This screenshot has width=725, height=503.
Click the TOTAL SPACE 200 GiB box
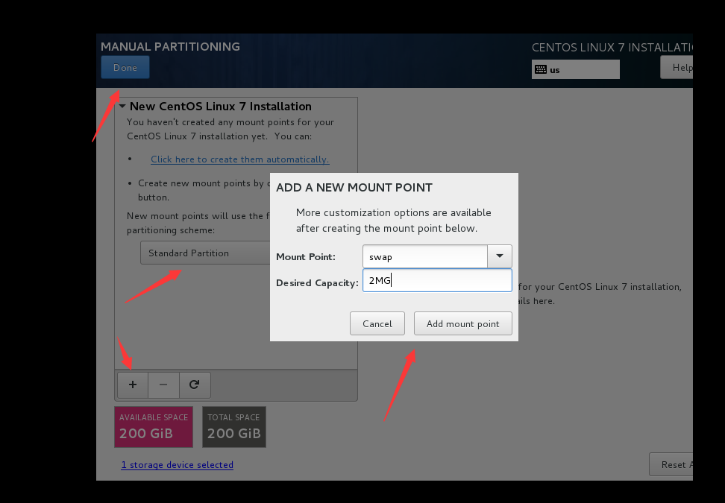pos(234,427)
